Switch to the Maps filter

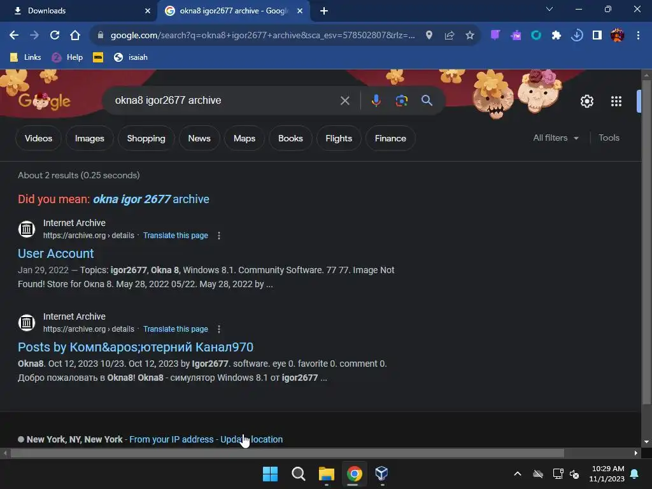(244, 138)
